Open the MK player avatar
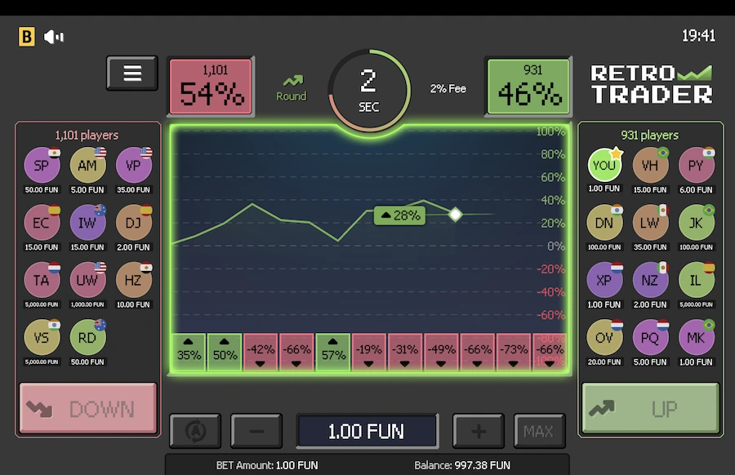The image size is (735, 475). [697, 337]
